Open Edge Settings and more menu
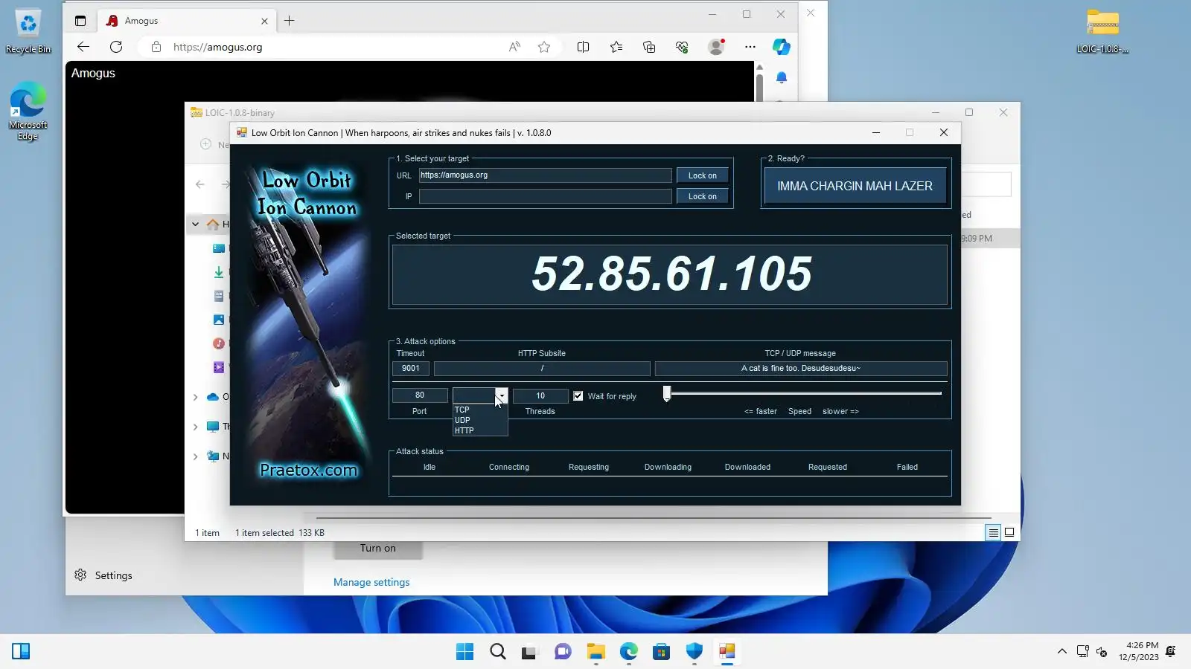The height and width of the screenshot is (669, 1191). coord(750,47)
